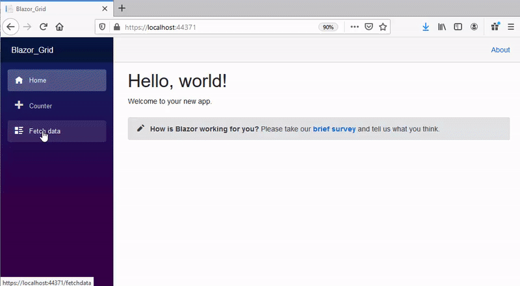This screenshot has width=520, height=286.
Task: Open the downloads arrow panel
Action: click(x=426, y=27)
